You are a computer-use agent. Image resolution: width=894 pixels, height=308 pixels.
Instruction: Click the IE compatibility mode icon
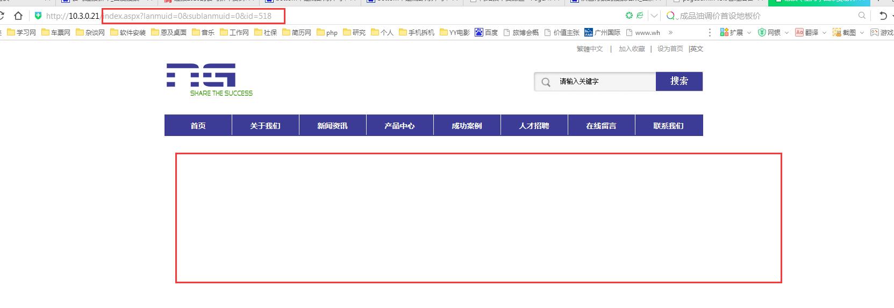click(640, 16)
